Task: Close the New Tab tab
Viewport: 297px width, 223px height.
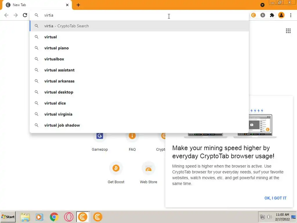Action: coord(67,5)
